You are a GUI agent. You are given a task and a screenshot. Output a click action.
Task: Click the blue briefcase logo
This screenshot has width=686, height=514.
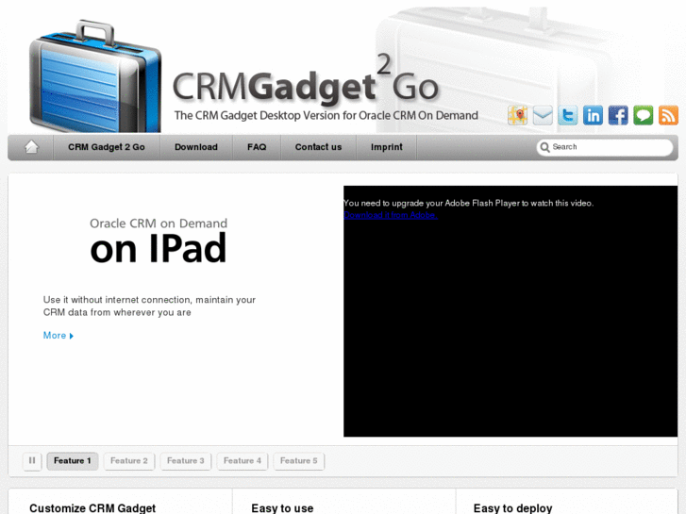point(95,76)
